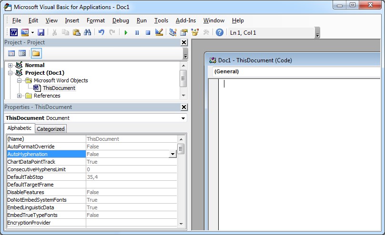Click the Reset stop square icon
This screenshot has height=235, width=385.
click(x=148, y=32)
